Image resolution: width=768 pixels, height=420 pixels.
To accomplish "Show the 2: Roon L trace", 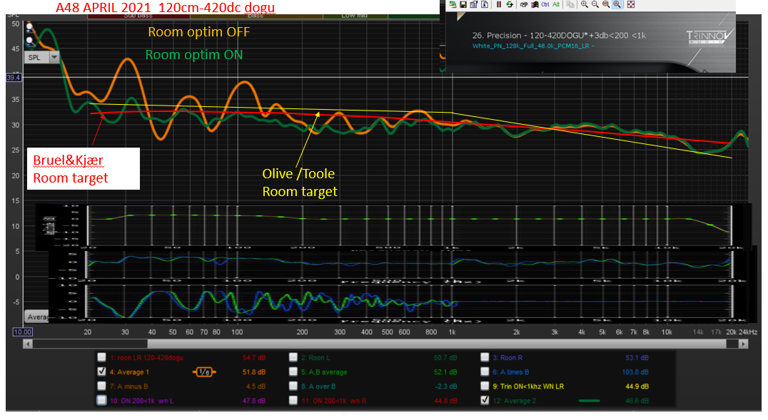I will (x=293, y=357).
